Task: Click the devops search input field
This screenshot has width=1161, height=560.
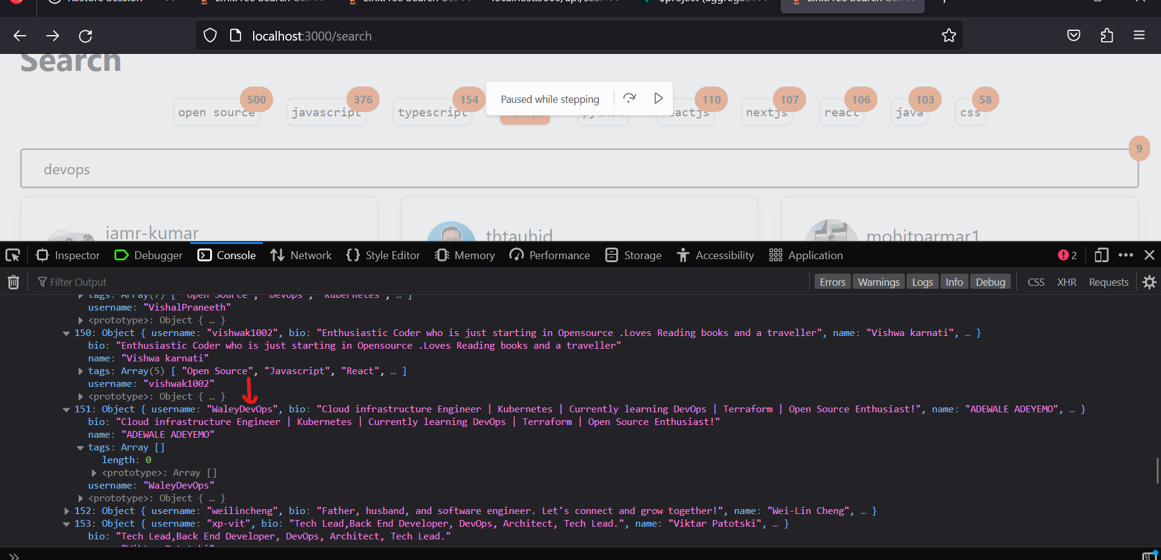Action: click(x=580, y=169)
